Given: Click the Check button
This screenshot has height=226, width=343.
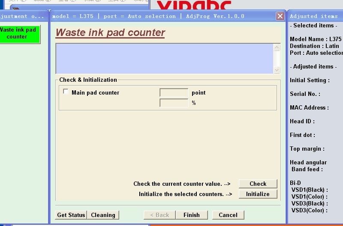Looking at the screenshot, I should coord(258,184).
